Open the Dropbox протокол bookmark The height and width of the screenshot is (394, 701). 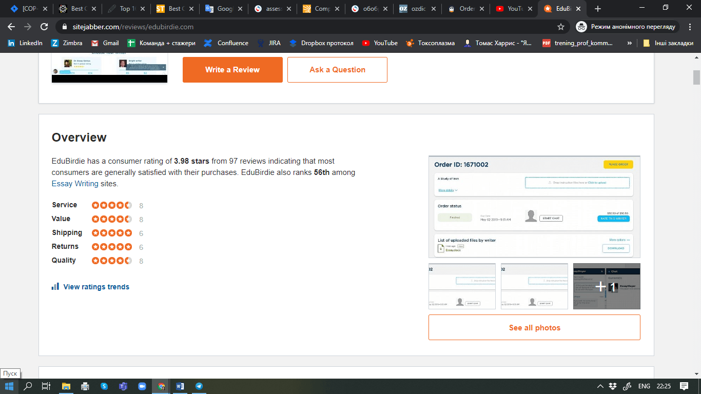[x=321, y=43]
